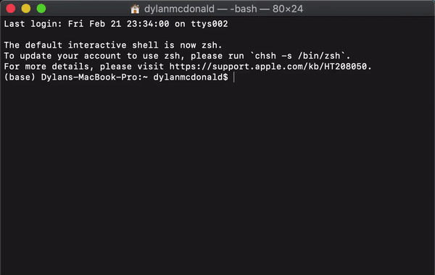Image resolution: width=435 pixels, height=275 pixels.
Task: Click the "dylanmcdonald" name in window title
Action: coord(179,9)
